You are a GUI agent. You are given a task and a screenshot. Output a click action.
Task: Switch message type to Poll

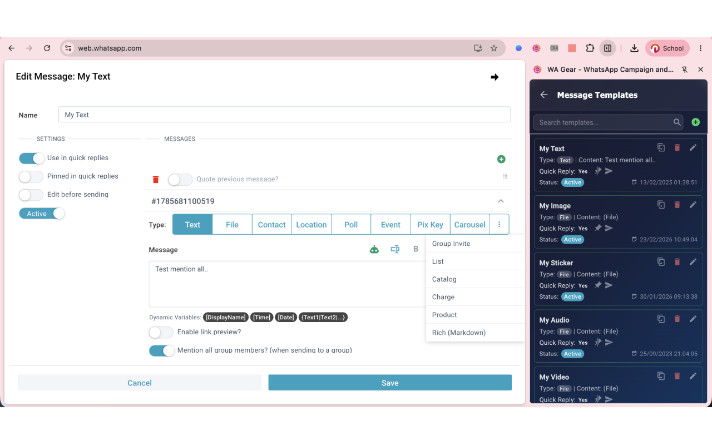pos(351,225)
